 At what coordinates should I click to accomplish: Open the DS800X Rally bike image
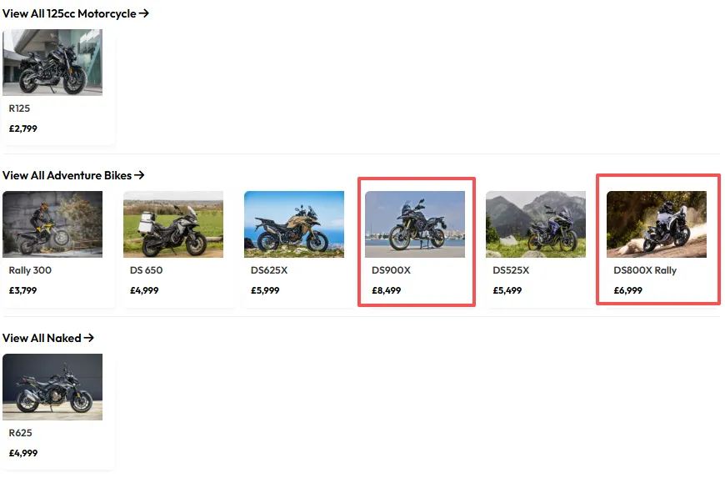click(657, 224)
